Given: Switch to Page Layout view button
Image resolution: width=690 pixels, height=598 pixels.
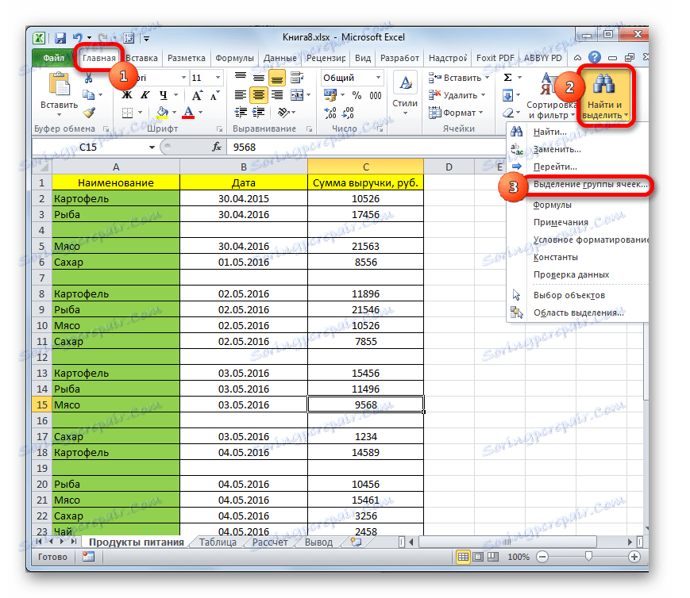Looking at the screenshot, I should (478, 557).
